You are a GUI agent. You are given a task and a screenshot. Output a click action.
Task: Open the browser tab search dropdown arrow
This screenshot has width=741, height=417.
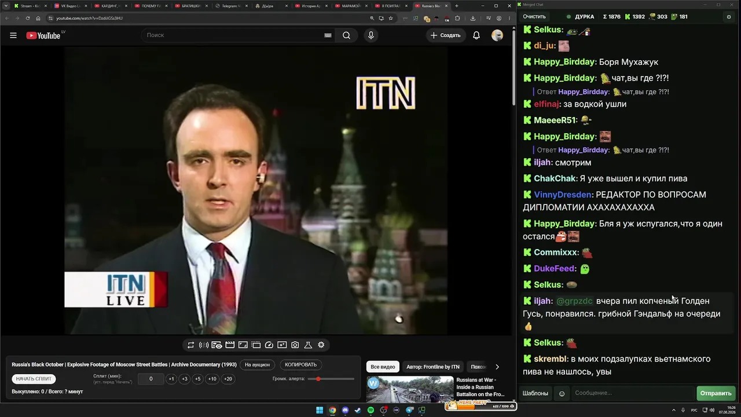(x=6, y=6)
